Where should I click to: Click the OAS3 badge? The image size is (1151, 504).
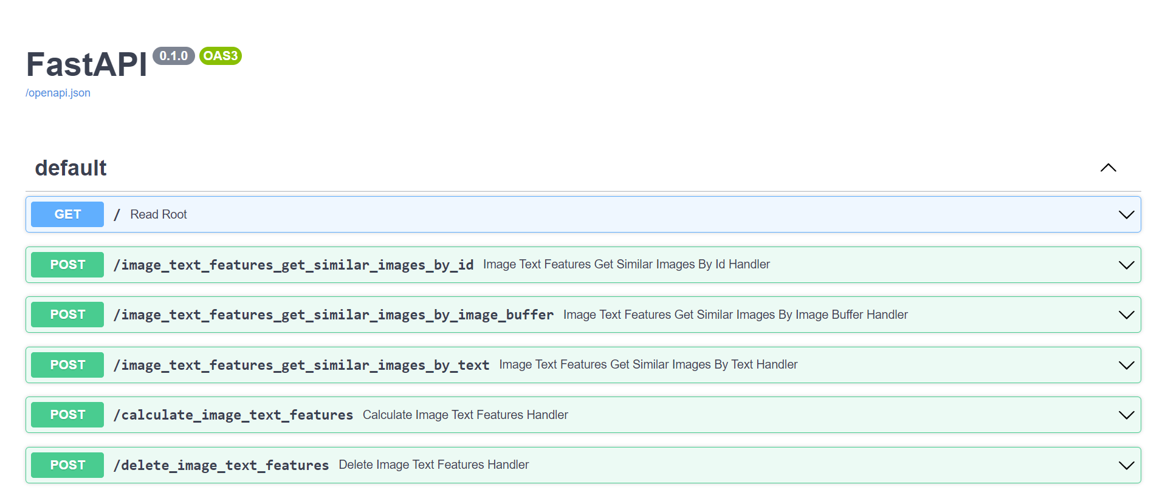pyautogui.click(x=221, y=56)
